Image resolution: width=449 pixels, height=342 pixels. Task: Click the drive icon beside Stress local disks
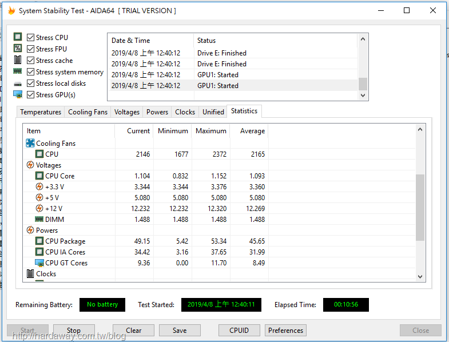(x=18, y=84)
